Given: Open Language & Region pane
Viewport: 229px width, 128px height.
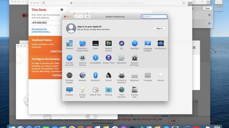Looking at the screenshot, I should 147,46.
